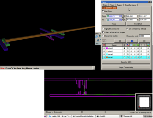Click the T column header
This screenshot has width=153, height=118.
click(141, 45)
